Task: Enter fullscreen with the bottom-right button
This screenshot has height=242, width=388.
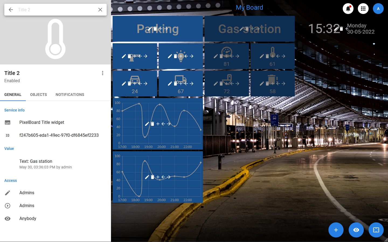Action: pyautogui.click(x=376, y=230)
